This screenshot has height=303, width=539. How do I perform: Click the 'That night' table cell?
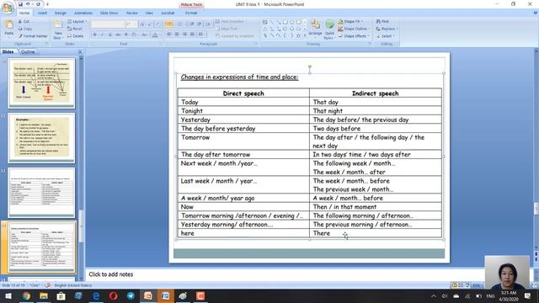click(376, 110)
